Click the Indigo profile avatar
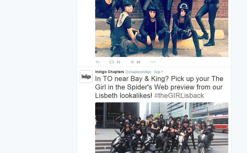 pyautogui.click(x=86, y=77)
